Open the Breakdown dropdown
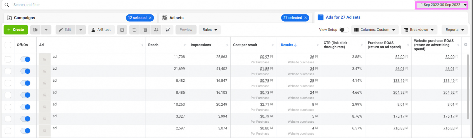 (419, 30)
